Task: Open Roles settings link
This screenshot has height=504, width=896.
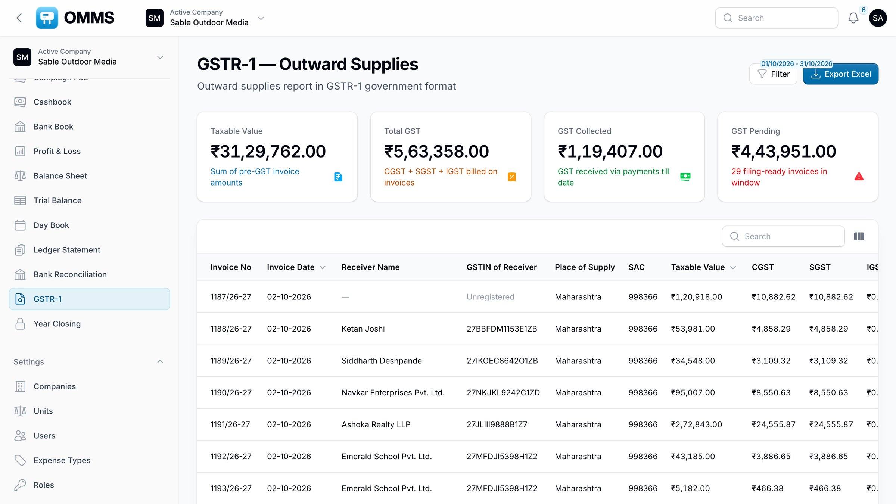Action: pos(90,485)
